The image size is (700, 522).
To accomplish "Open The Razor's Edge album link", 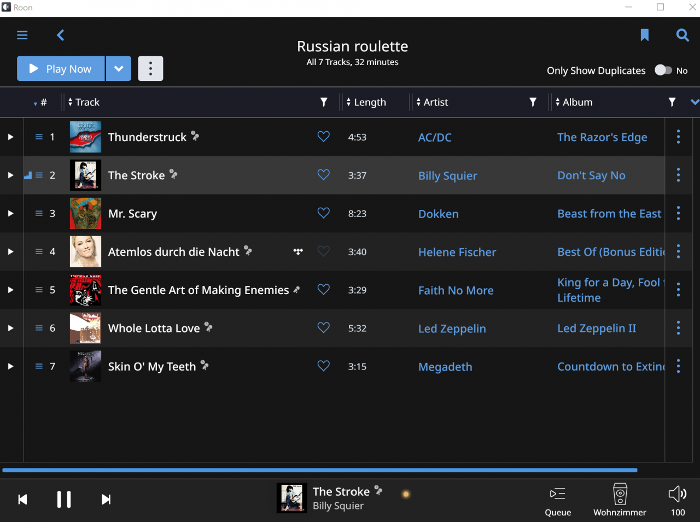I will [x=602, y=137].
